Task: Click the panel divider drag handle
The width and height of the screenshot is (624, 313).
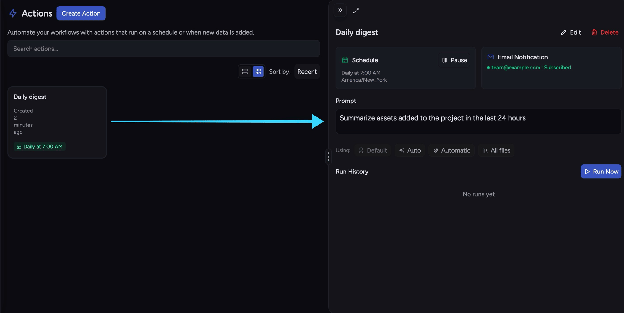Action: (x=329, y=157)
